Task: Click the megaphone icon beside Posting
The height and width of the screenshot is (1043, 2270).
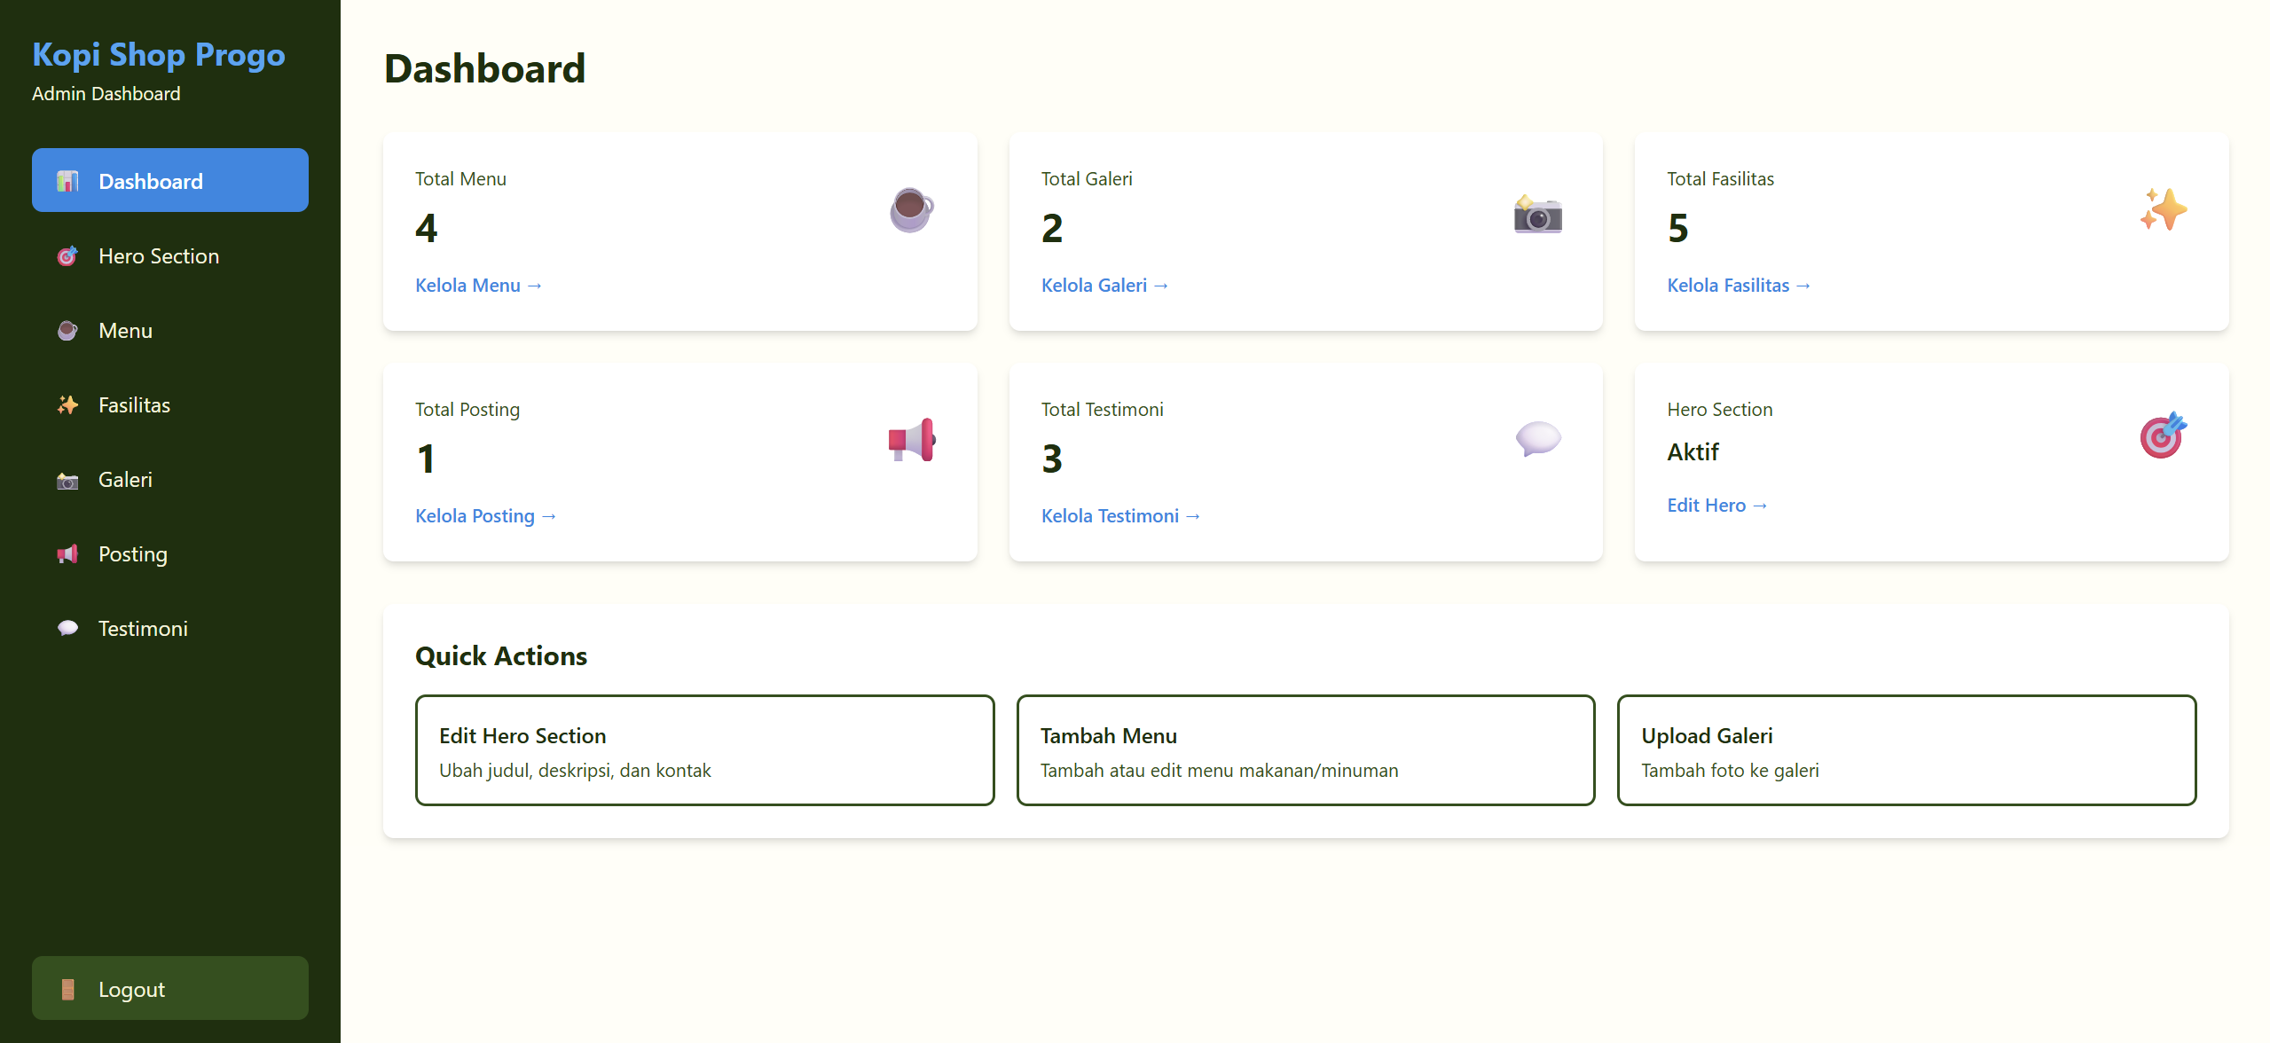Action: click(x=67, y=553)
